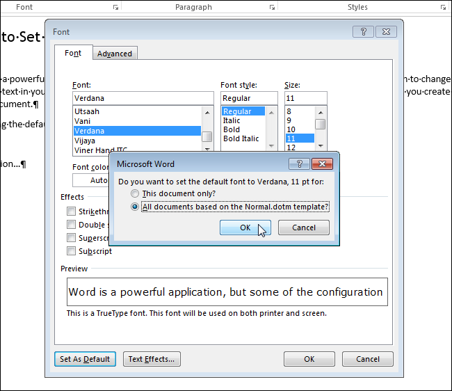The image size is (452, 391).
Task: Click help button in Font dialog title bar
Action: click(x=363, y=31)
